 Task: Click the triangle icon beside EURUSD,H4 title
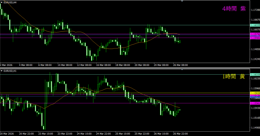[x=2, y=2]
